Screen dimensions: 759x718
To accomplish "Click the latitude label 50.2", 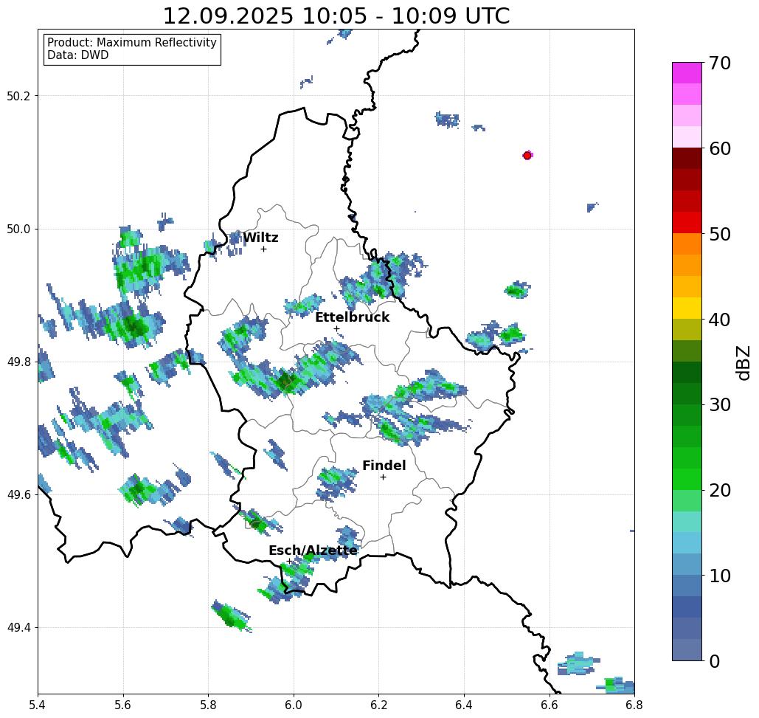I will pos(18,96).
